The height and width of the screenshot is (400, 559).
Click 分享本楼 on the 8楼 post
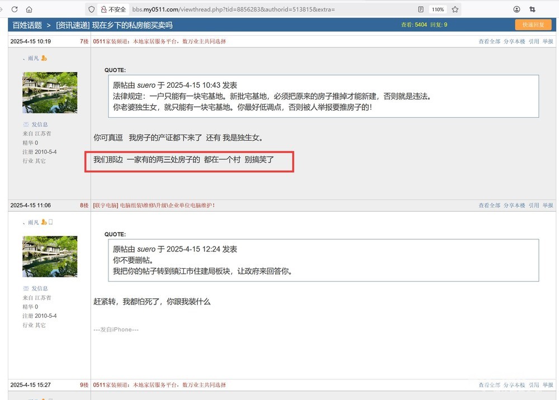coord(514,206)
